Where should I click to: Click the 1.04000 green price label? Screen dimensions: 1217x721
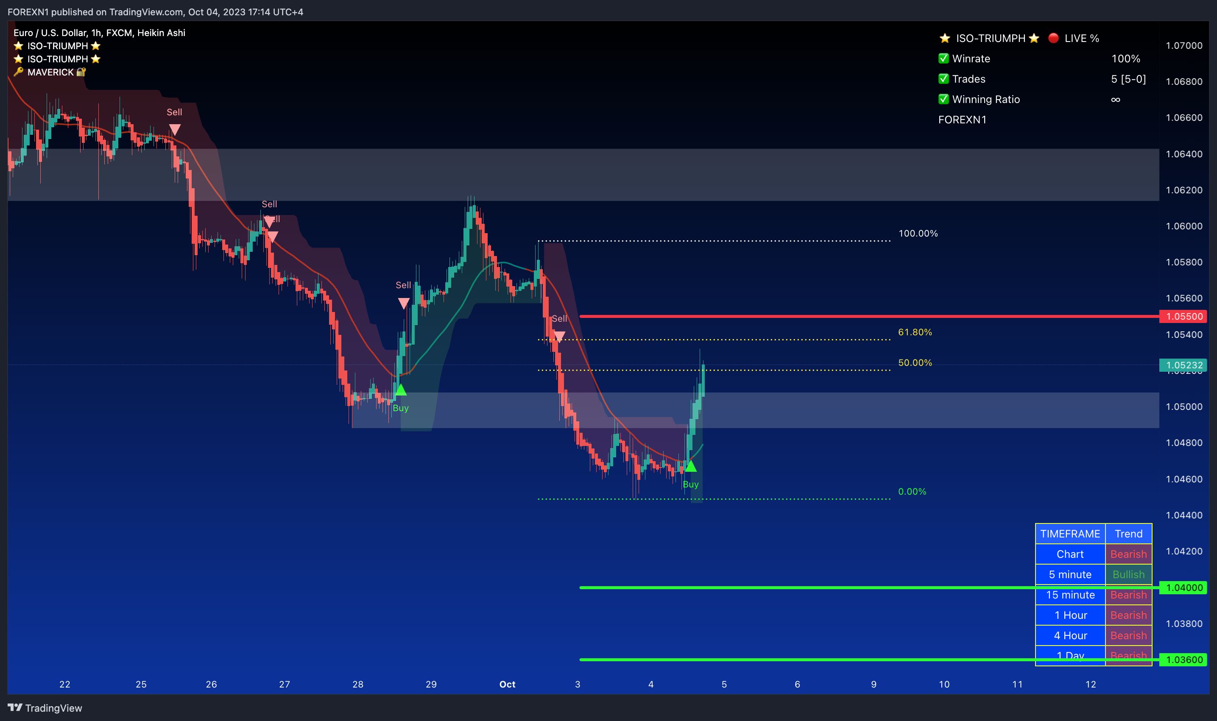pos(1183,587)
